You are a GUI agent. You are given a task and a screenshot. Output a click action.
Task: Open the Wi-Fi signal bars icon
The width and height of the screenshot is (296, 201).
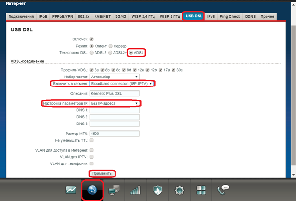click(x=136, y=190)
